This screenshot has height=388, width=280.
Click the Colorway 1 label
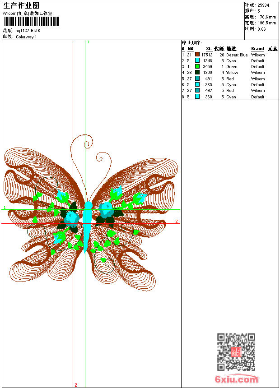[x=26, y=37]
